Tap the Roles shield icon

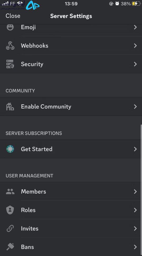click(x=10, y=210)
